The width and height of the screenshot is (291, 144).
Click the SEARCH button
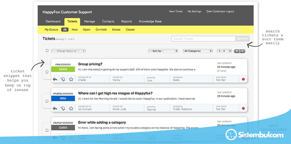coord(242,39)
